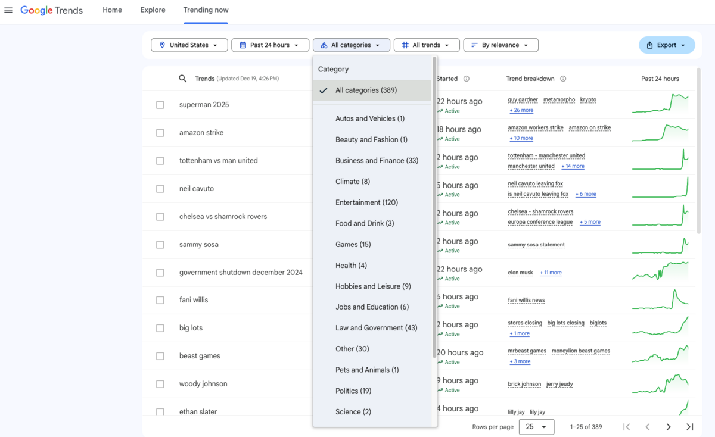Open the Rows per page dropdown
The image size is (715, 437).
536,427
